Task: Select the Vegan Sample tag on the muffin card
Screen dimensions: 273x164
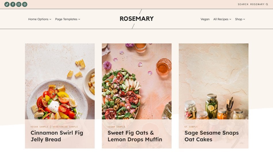Action: pyautogui.click(x=116, y=127)
